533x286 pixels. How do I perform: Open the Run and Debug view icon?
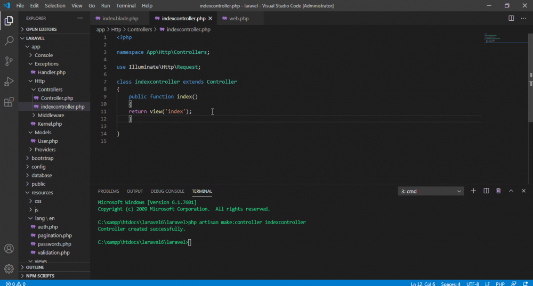pyautogui.click(x=9, y=81)
